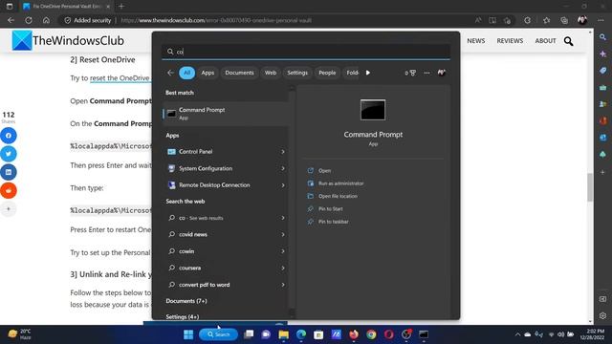Screen dimensions: 612x344
Task: Click the search text box
Action: point(306,52)
